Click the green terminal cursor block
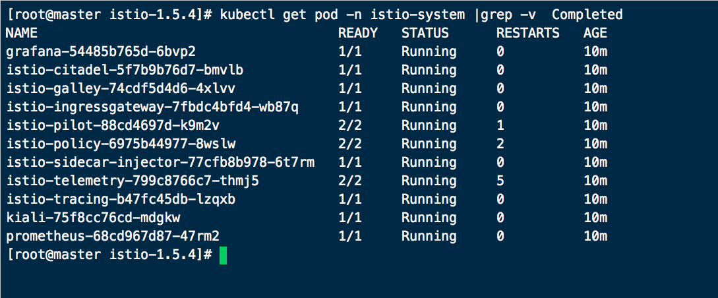The width and height of the screenshot is (718, 298). [223, 254]
